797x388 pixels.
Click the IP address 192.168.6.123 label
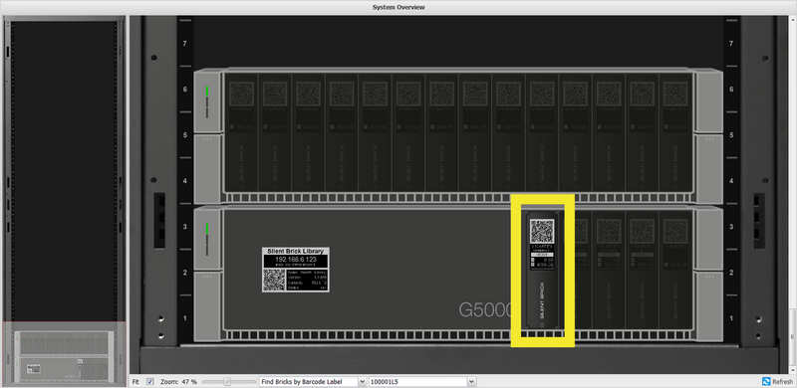pyautogui.click(x=295, y=259)
